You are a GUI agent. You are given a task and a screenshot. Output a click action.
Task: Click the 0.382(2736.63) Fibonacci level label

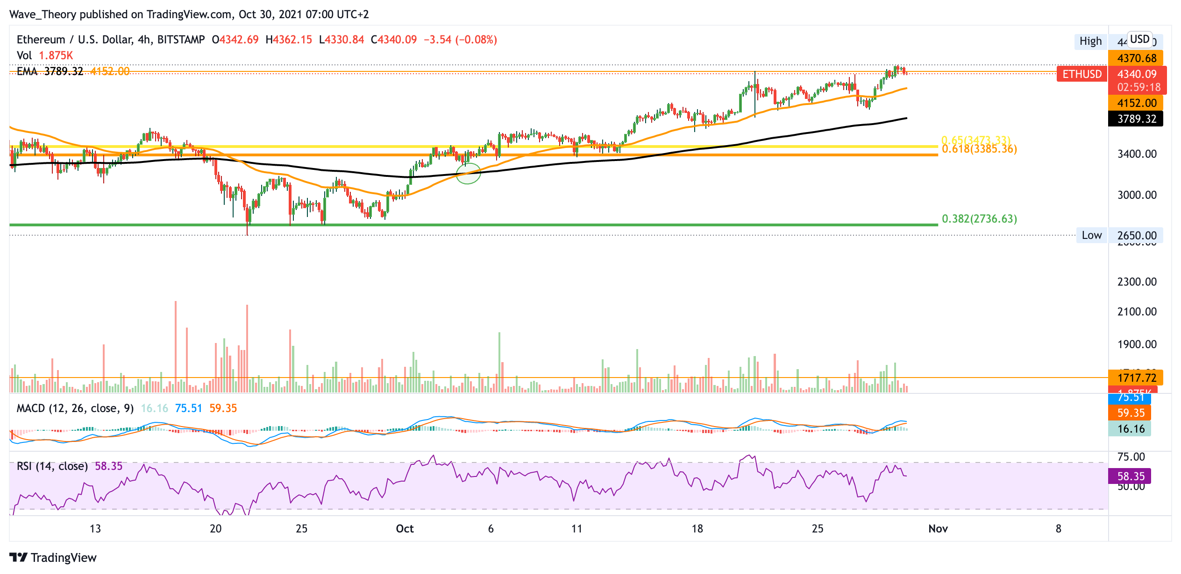979,219
